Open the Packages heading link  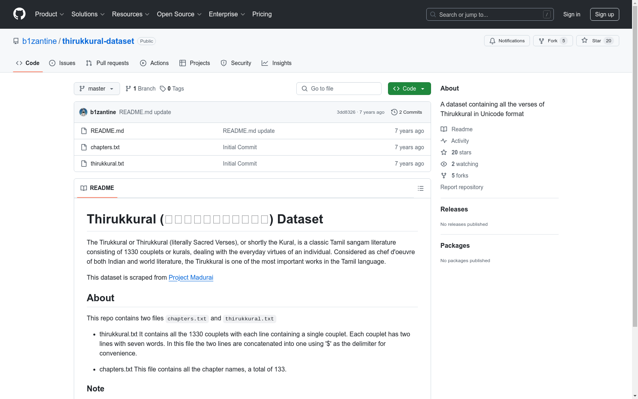pyautogui.click(x=455, y=245)
